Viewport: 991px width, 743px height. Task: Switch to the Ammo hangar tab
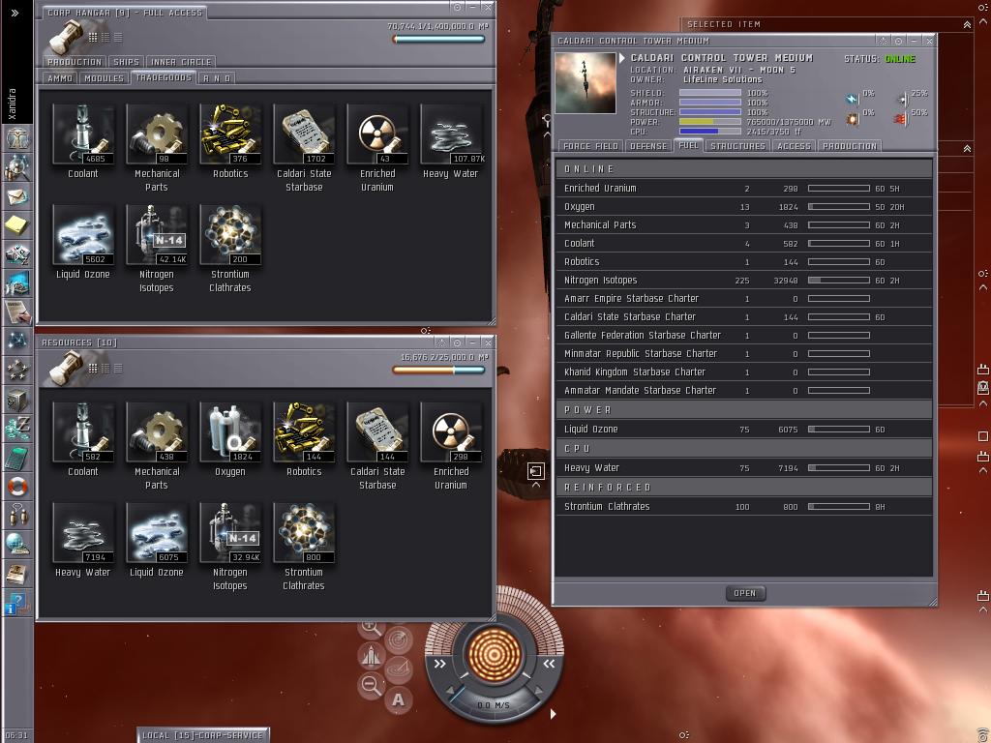[60, 78]
